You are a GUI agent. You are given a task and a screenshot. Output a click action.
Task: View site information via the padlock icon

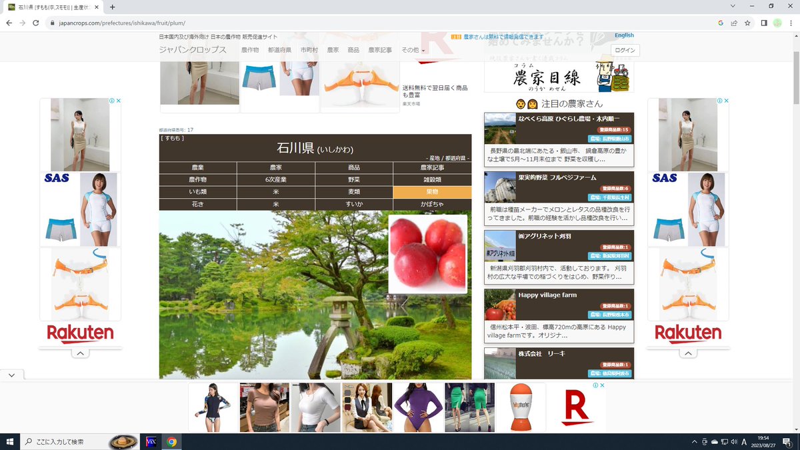tap(53, 22)
